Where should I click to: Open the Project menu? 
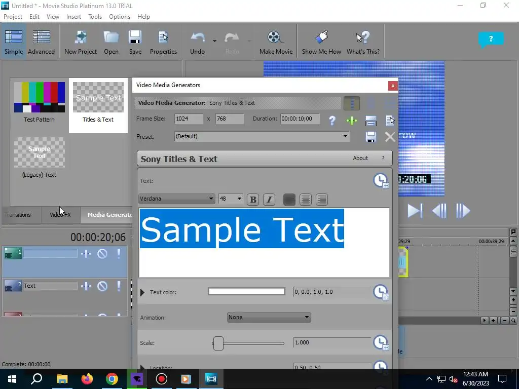[x=13, y=17]
